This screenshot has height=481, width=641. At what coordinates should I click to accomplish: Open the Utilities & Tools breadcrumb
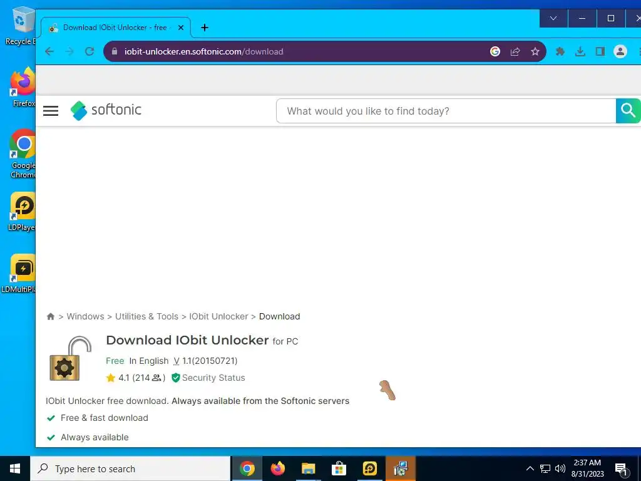[146, 316]
